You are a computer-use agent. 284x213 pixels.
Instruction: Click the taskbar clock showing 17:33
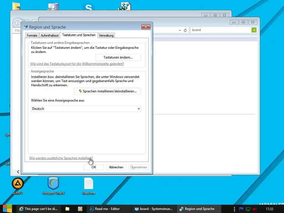tap(269, 209)
